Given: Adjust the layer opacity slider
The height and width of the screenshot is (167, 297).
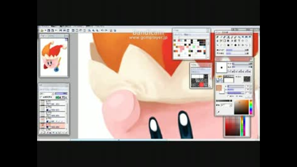Looking at the screenshot, I should 61,93.
